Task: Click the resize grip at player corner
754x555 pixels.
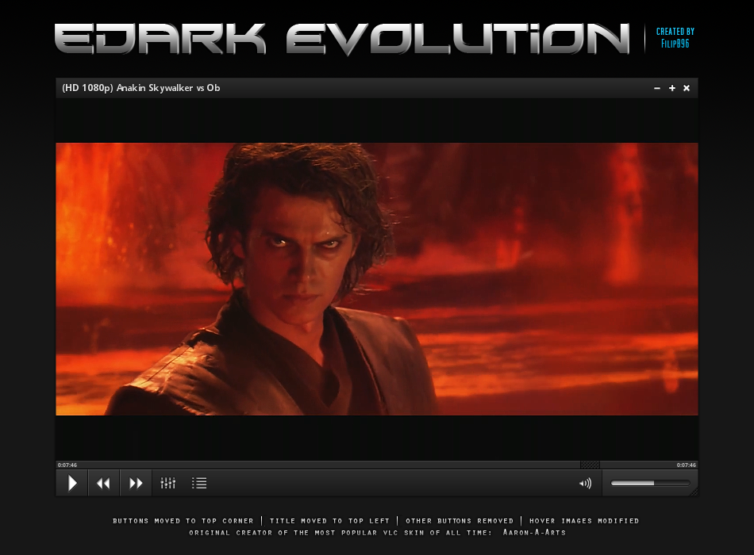Action: [x=694, y=492]
